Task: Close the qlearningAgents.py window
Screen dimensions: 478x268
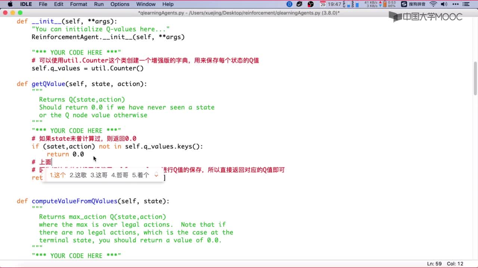Action: pyautogui.click(x=5, y=13)
